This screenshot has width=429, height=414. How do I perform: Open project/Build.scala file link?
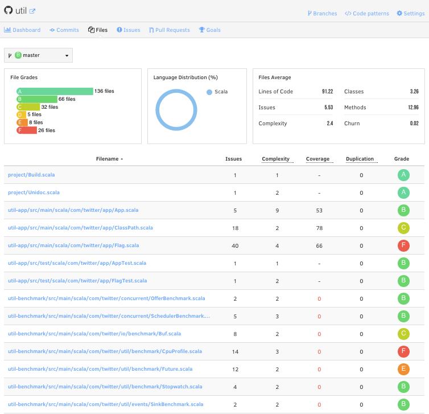point(31,175)
